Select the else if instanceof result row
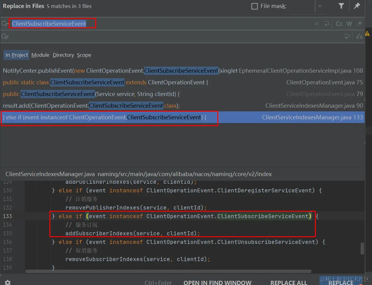372x285 pixels. [182, 117]
